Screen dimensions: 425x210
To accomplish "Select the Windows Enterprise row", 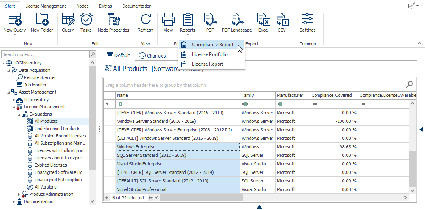I will tap(178, 147).
